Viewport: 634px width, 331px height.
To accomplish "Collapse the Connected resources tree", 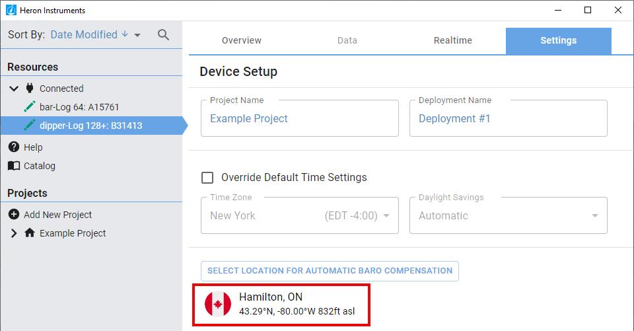I will [x=14, y=88].
